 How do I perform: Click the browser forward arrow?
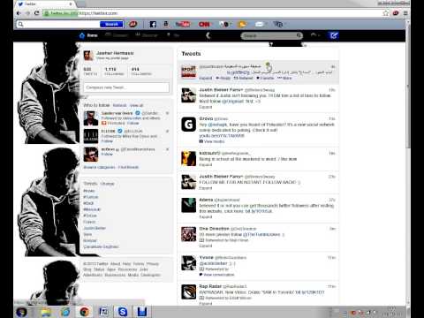tap(27, 13)
